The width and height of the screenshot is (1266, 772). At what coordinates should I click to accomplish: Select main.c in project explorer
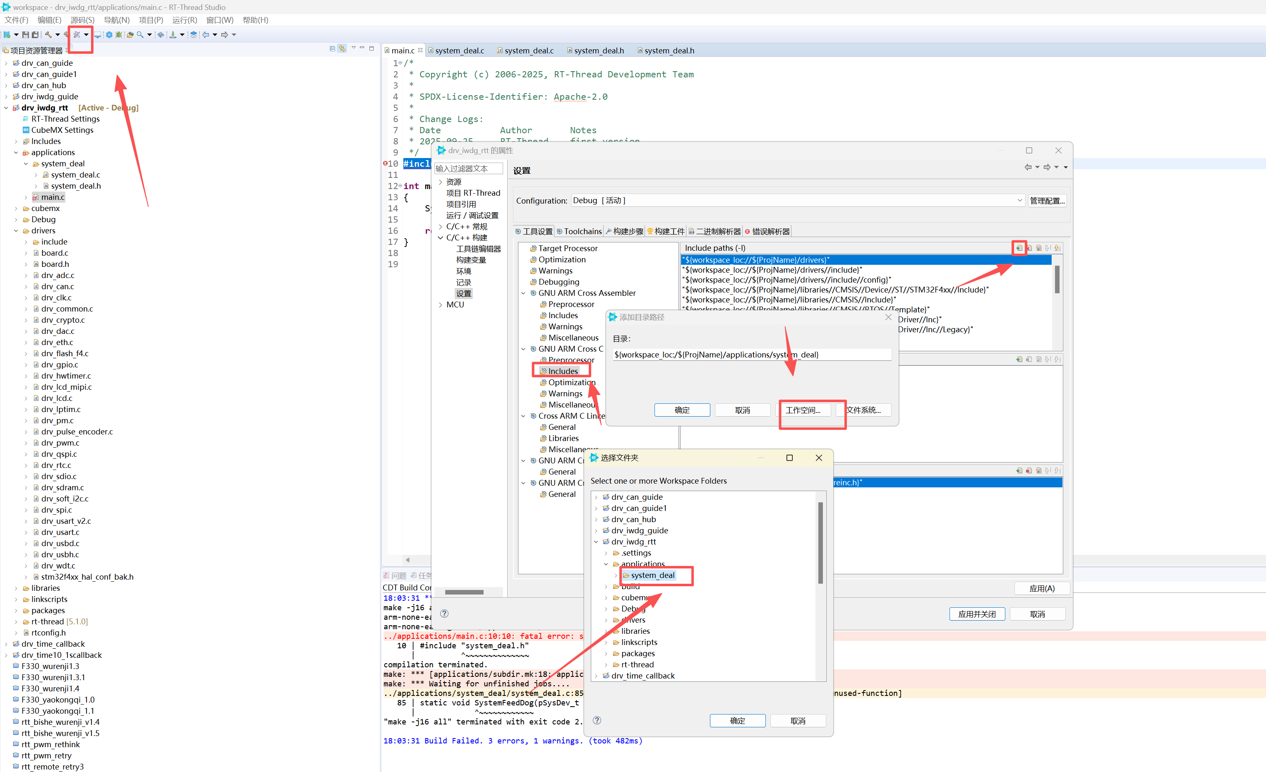coord(53,197)
